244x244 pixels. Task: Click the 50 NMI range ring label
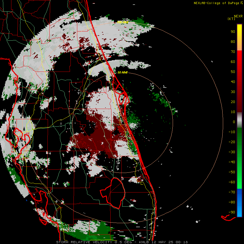click(x=123, y=72)
